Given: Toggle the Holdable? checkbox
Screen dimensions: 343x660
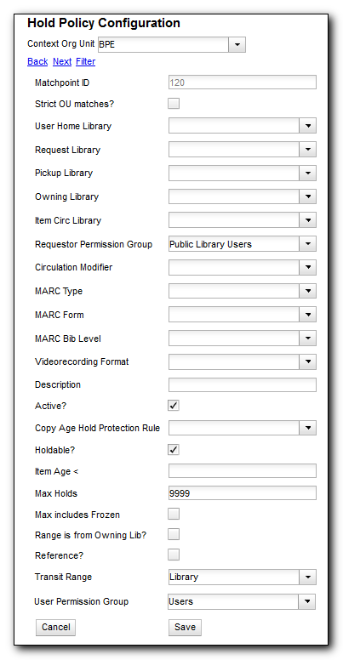Looking at the screenshot, I should 174,450.
